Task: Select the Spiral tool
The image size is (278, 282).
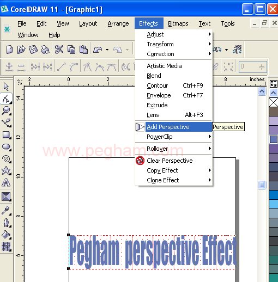Action: 6,159
